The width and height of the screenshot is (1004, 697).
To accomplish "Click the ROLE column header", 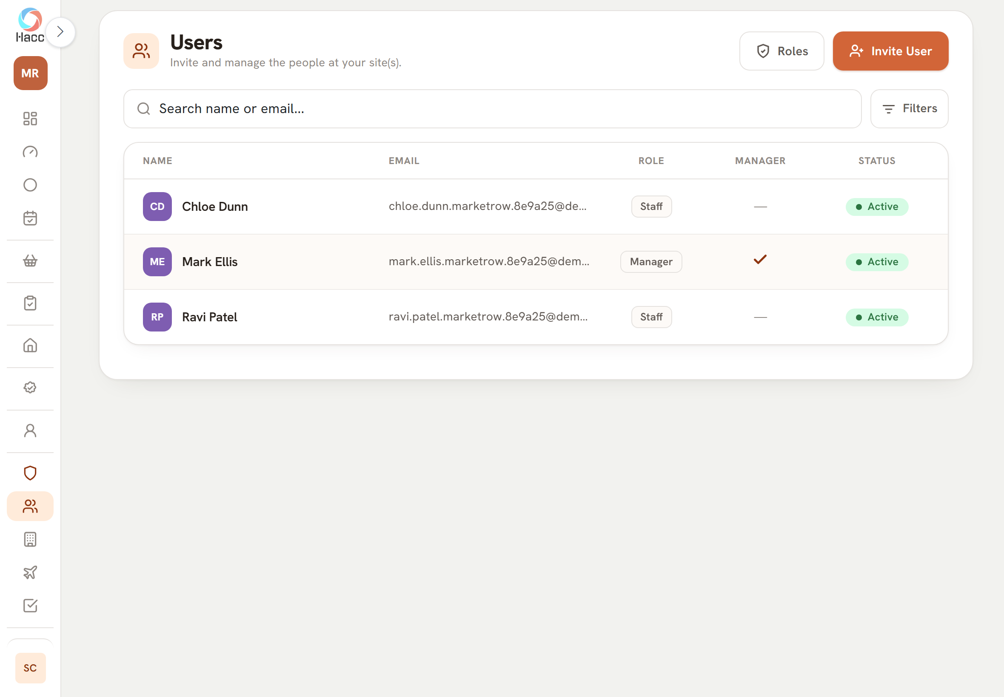I will coord(651,161).
